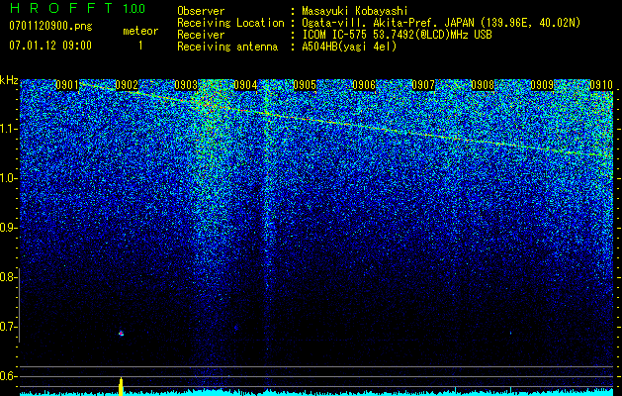The width and height of the screenshot is (622, 396).
Task: Click the date stamp 07.01.12 09:00
Action: click(50, 46)
